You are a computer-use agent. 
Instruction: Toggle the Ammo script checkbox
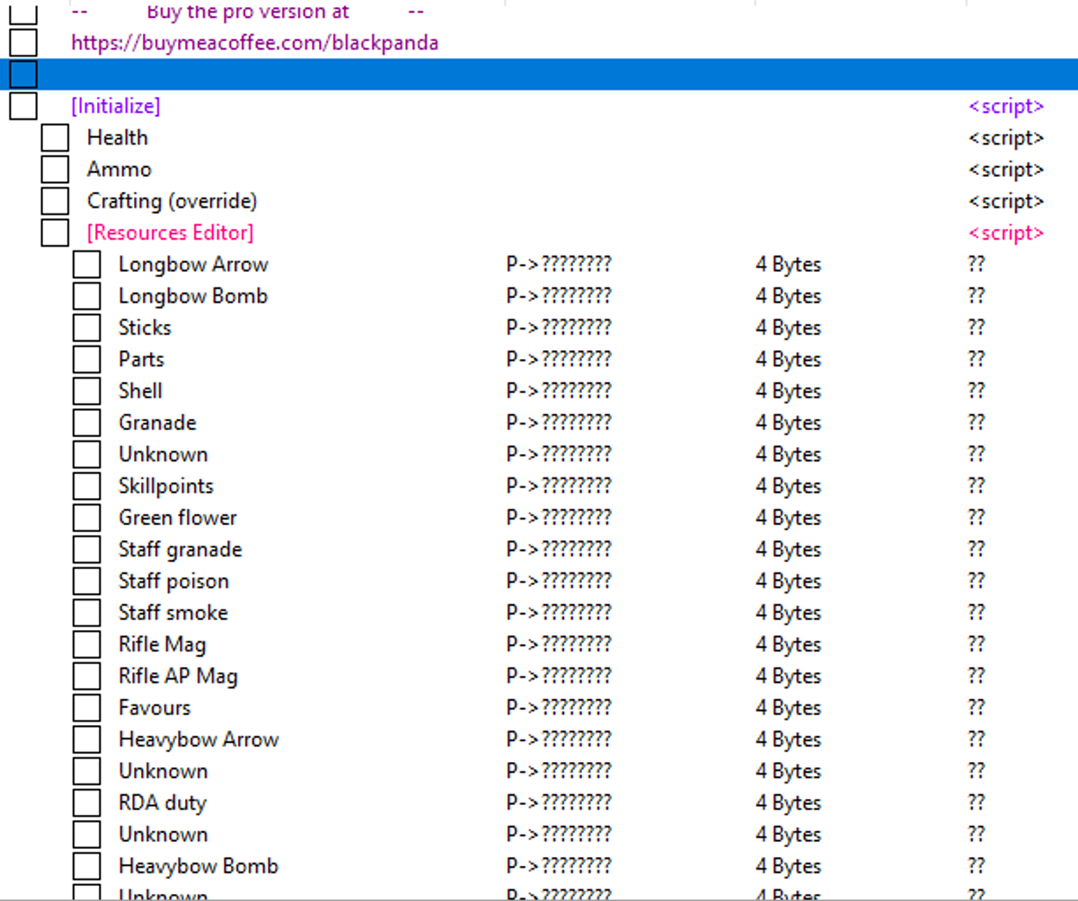pos(55,170)
